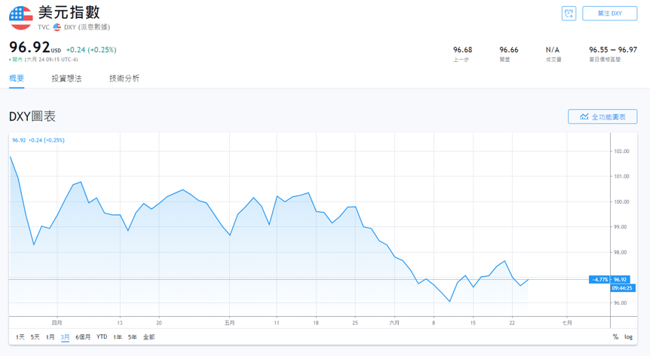Switch to 投資想法 tab
This screenshot has width=650, height=356.
click(66, 78)
